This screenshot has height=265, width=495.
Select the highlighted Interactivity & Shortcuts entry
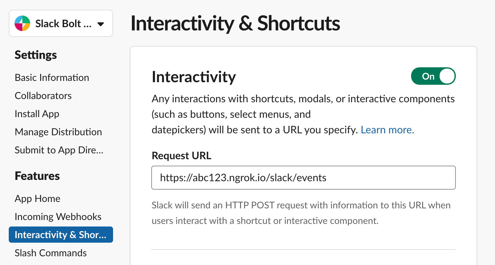click(61, 235)
